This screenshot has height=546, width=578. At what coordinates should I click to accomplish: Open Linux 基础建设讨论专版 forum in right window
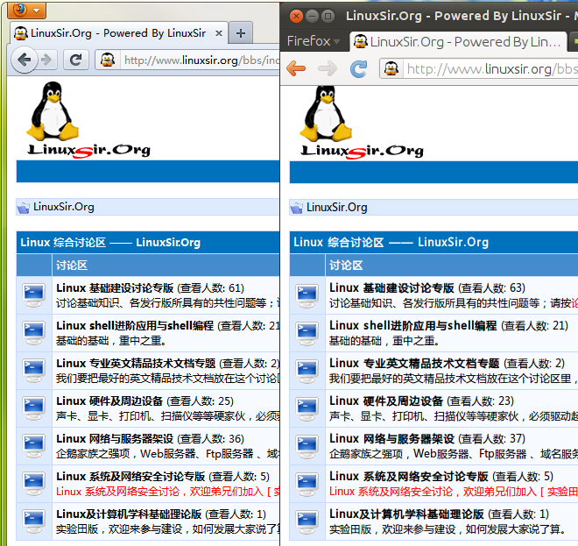click(391, 287)
